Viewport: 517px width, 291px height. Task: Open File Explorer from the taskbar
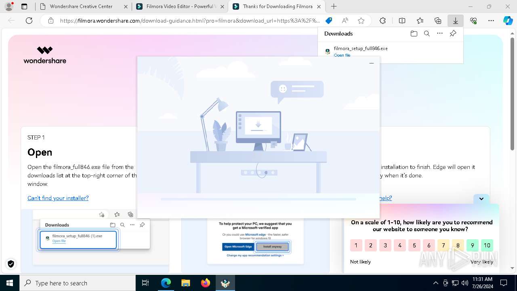pos(185,283)
